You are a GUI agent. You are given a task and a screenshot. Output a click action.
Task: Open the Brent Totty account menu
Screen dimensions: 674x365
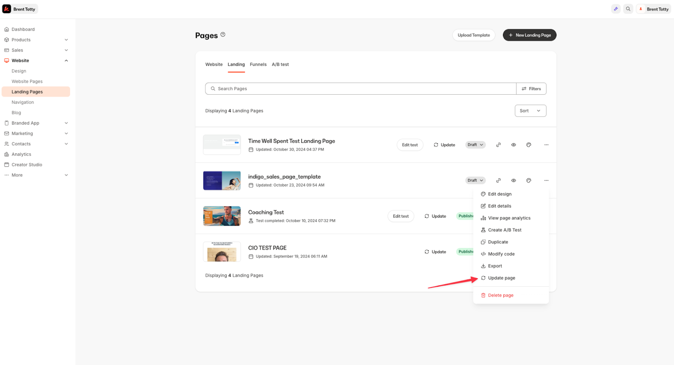click(x=653, y=9)
